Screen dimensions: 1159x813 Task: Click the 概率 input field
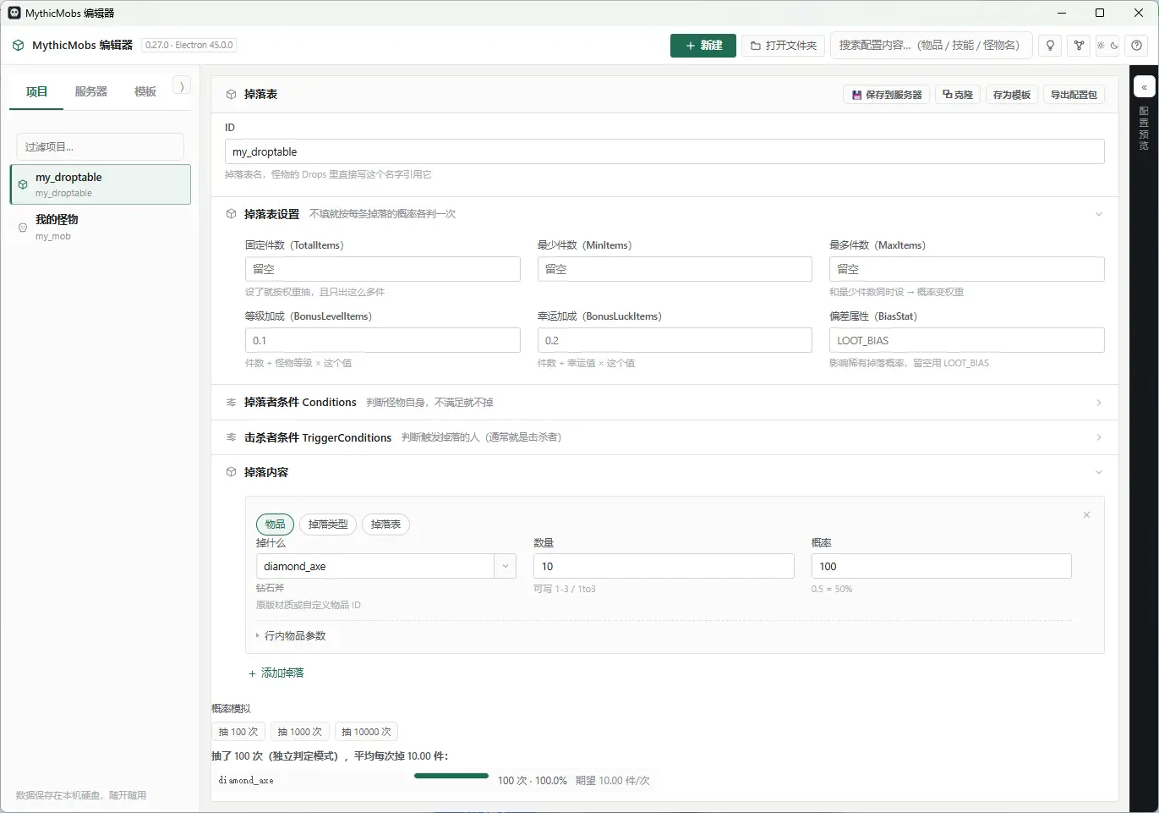(x=941, y=566)
